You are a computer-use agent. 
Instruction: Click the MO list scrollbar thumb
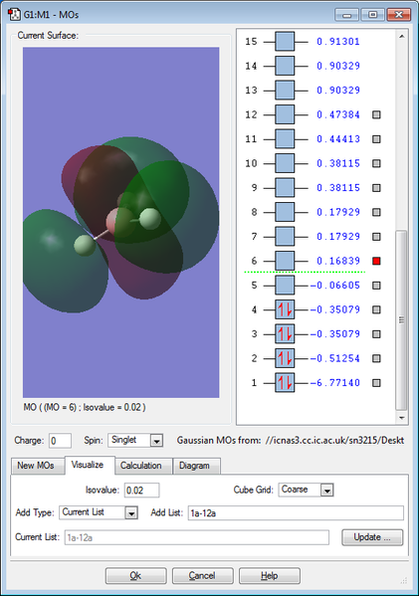tap(401, 319)
